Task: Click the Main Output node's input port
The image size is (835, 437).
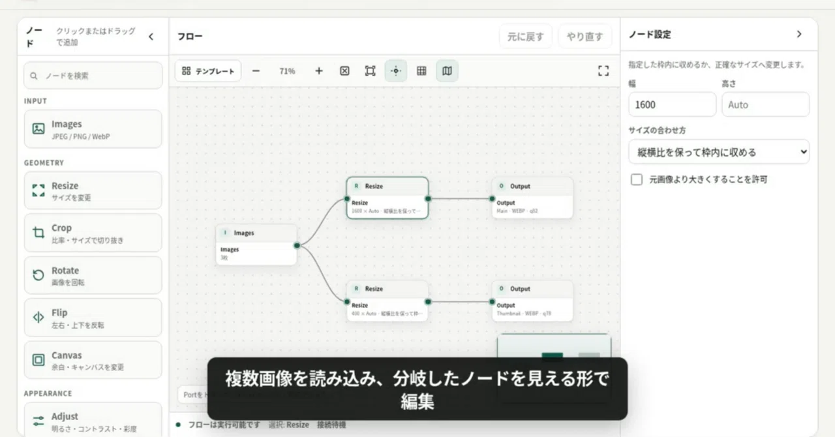Action: (493, 198)
